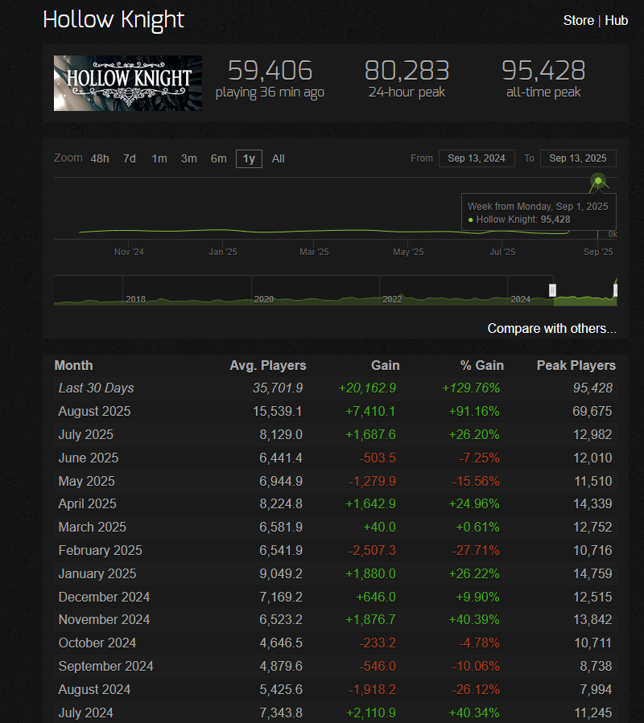Click the 95,428 all-time peak number

pos(543,70)
